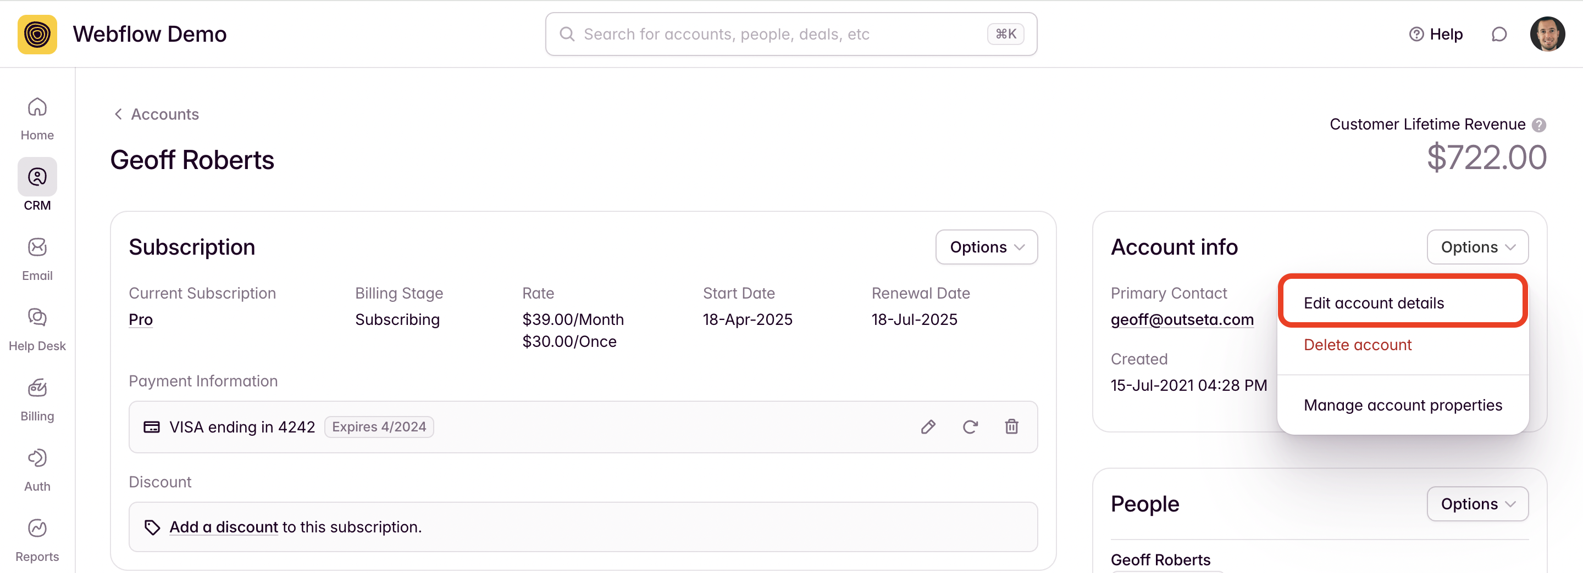The height and width of the screenshot is (573, 1583).
Task: Focus the search accounts, people, deals field
Action: point(791,35)
